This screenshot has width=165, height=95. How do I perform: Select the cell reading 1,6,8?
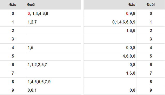pyautogui.click(x=110, y=73)
